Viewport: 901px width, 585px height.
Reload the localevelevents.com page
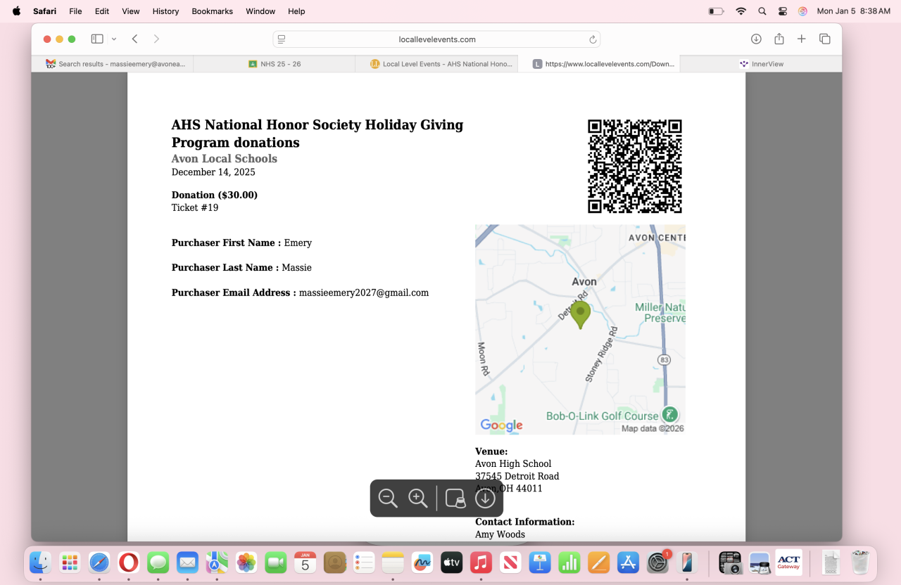(593, 39)
